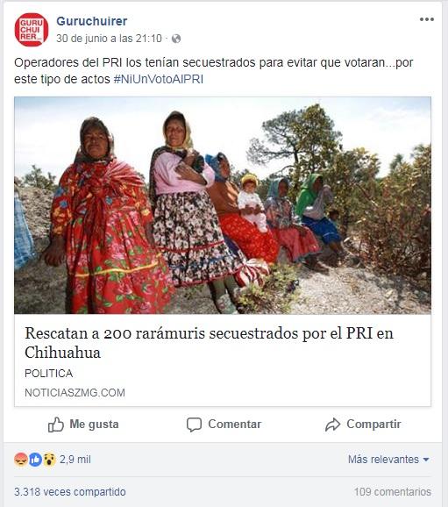The height and width of the screenshot is (507, 448).
Task: Open the 109 comentarios link
Action: (393, 492)
